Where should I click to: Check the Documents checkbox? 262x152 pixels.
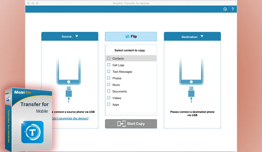[109, 91]
